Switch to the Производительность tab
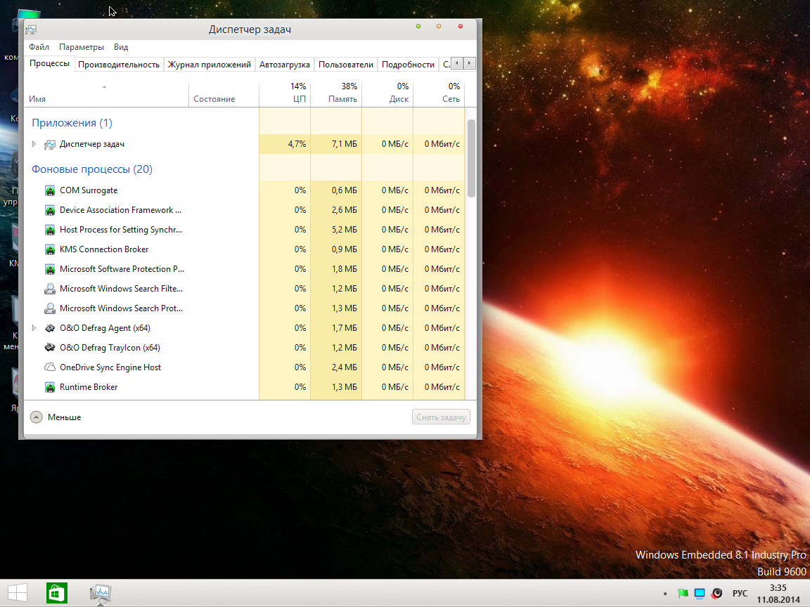Image resolution: width=810 pixels, height=607 pixels. coord(119,65)
